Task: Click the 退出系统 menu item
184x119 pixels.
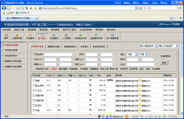Action: [x=111, y=30]
